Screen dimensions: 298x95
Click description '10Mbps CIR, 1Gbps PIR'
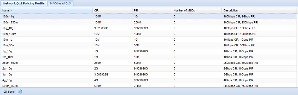(238, 40)
